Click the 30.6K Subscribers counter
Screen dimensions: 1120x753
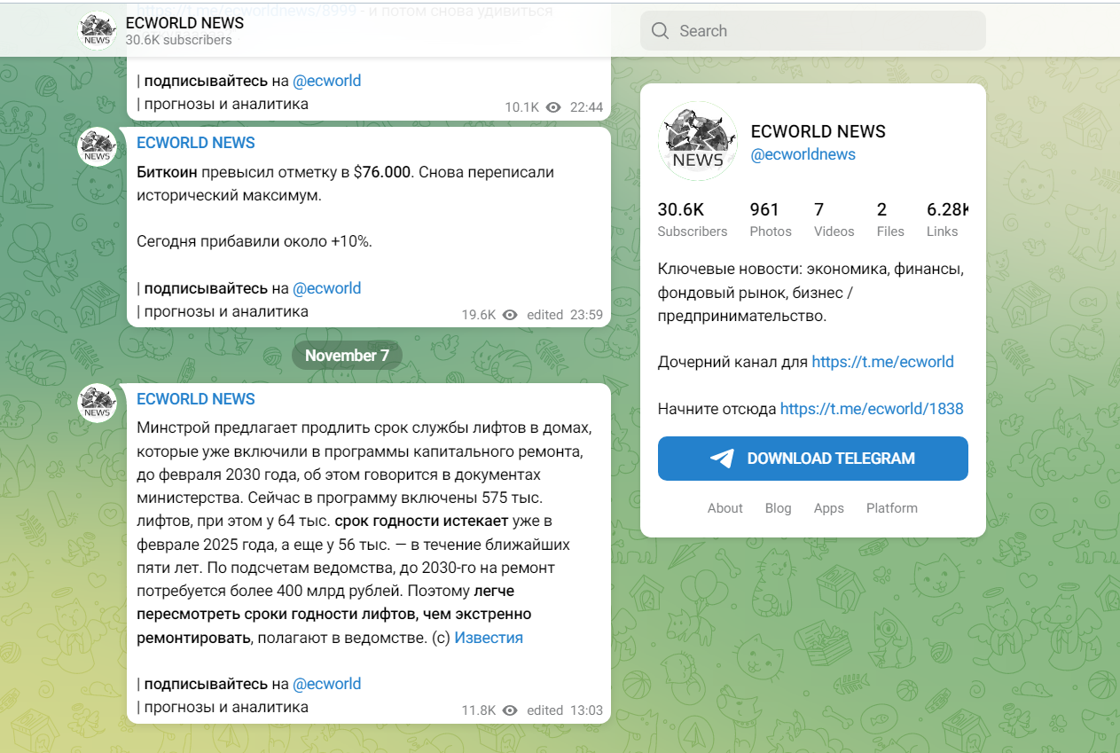(692, 219)
